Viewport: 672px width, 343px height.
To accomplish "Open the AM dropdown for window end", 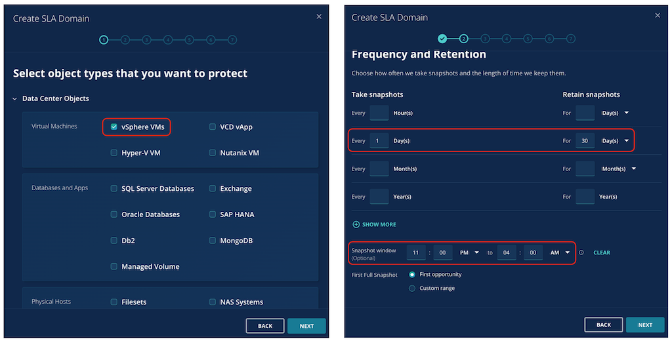I will pyautogui.click(x=560, y=252).
